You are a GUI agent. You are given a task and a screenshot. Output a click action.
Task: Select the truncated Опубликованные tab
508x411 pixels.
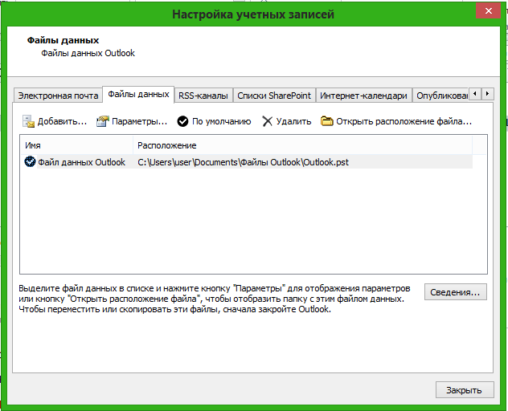click(441, 96)
